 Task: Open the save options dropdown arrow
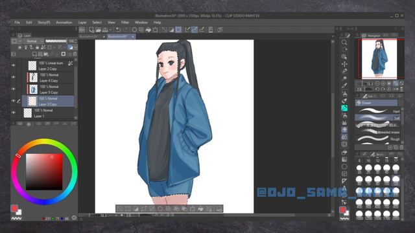110,30
